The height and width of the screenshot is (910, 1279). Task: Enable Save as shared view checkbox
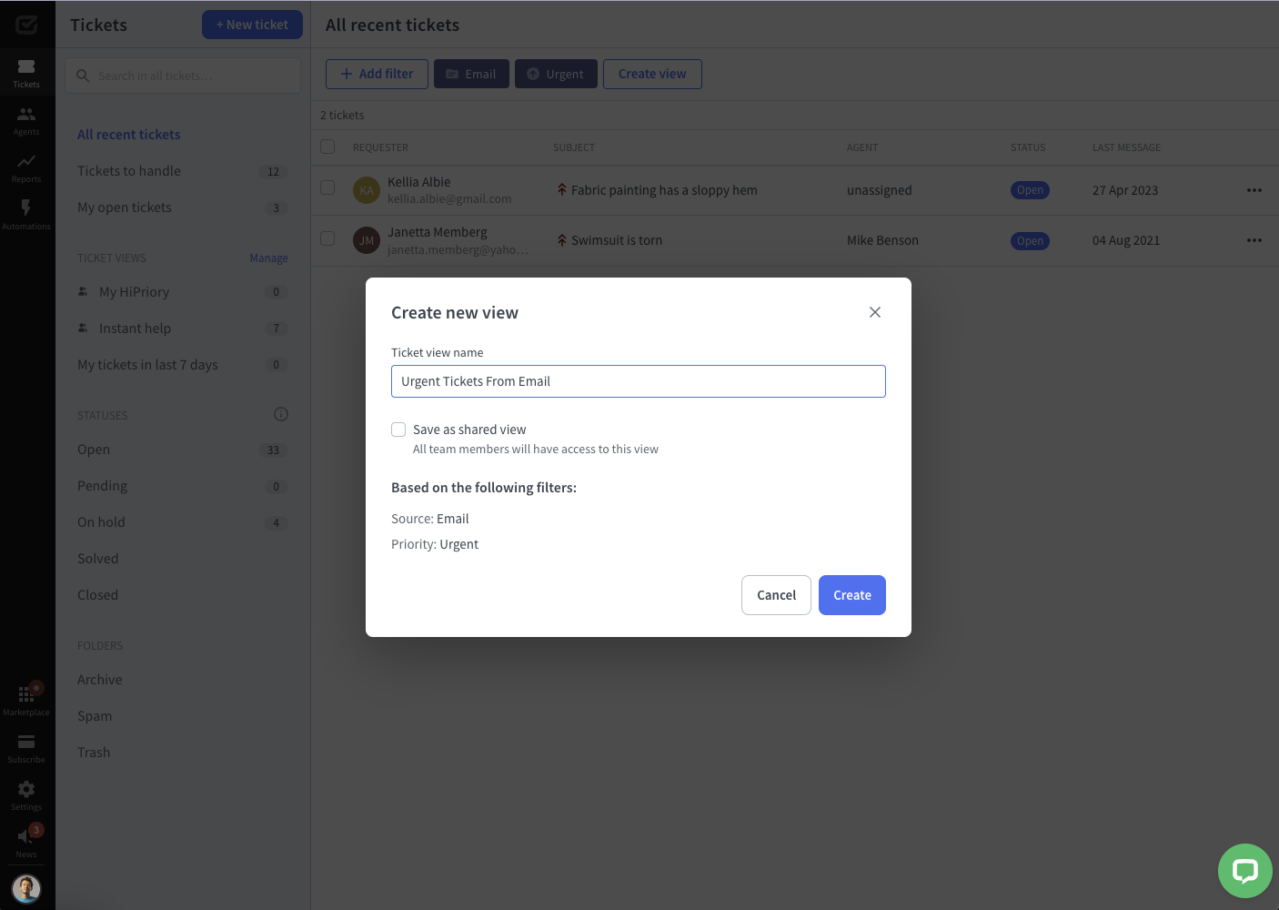(x=398, y=430)
